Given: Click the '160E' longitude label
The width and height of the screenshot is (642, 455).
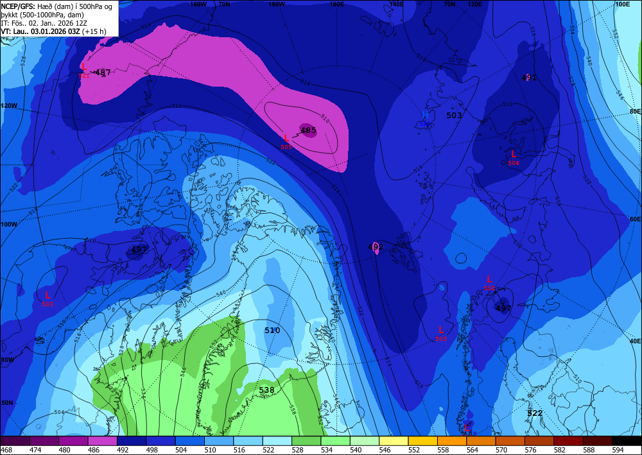Looking at the screenshot, I should coord(337,4).
